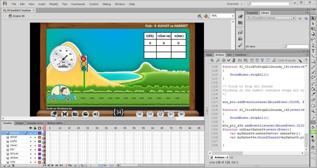Image resolution: width=317 pixels, height=168 pixels.
Task: Select the Pen tool
Action: [x=313, y=45]
